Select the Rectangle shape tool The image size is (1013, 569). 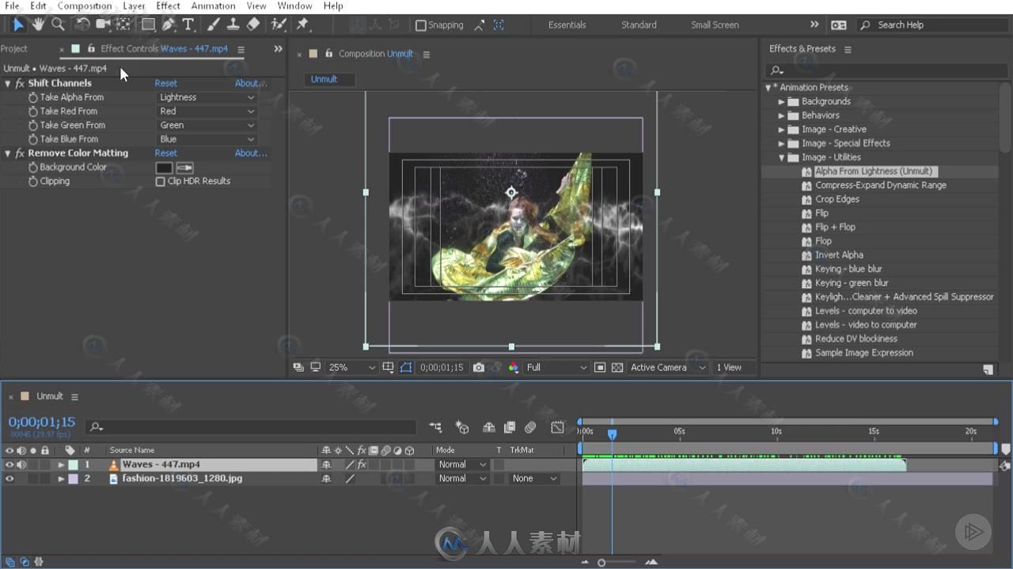tap(148, 24)
